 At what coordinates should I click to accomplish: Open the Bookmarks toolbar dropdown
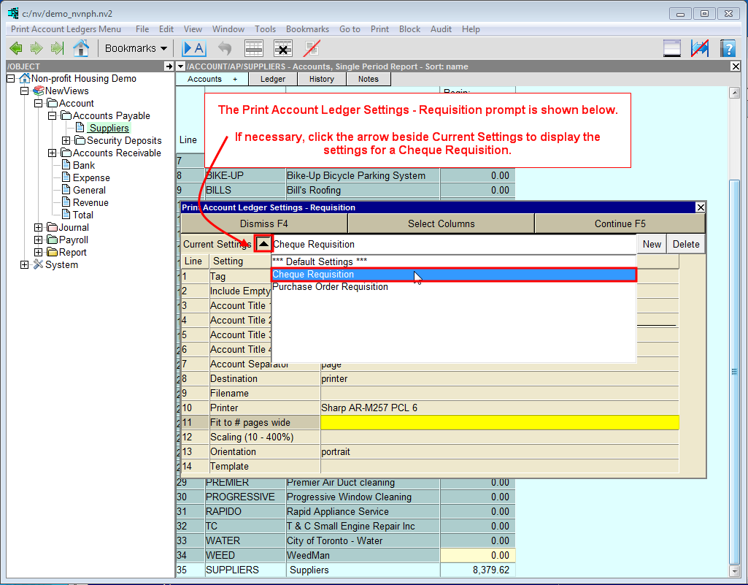point(136,48)
